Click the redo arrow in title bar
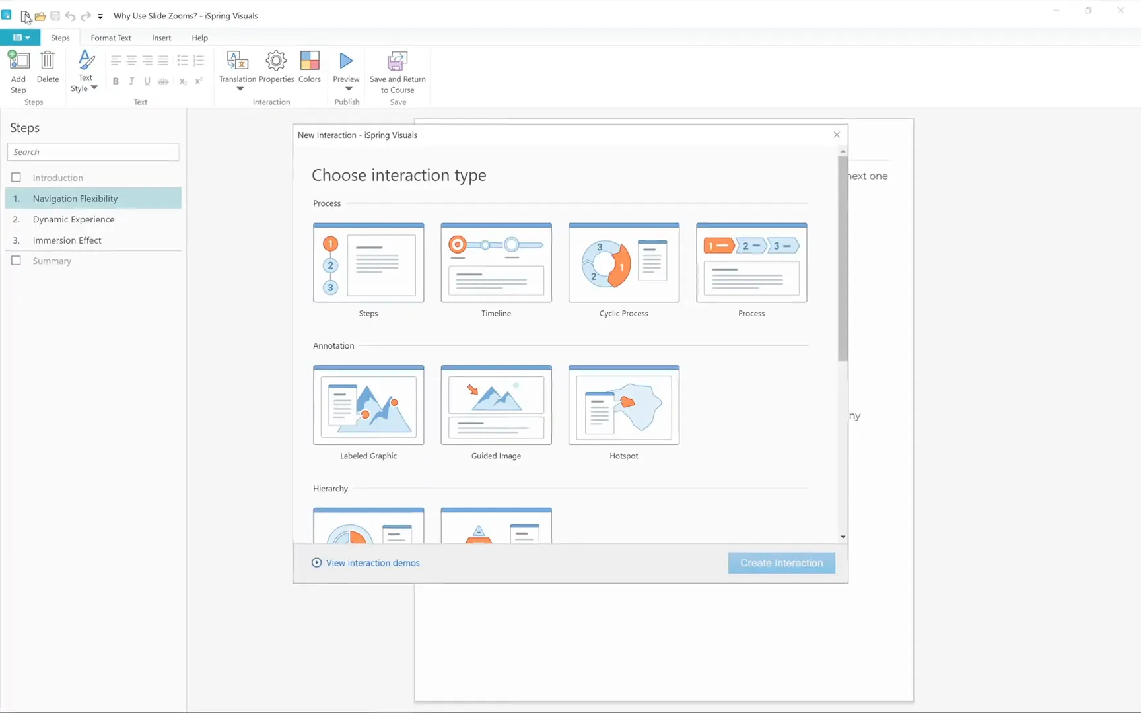This screenshot has width=1141, height=713. (86, 16)
